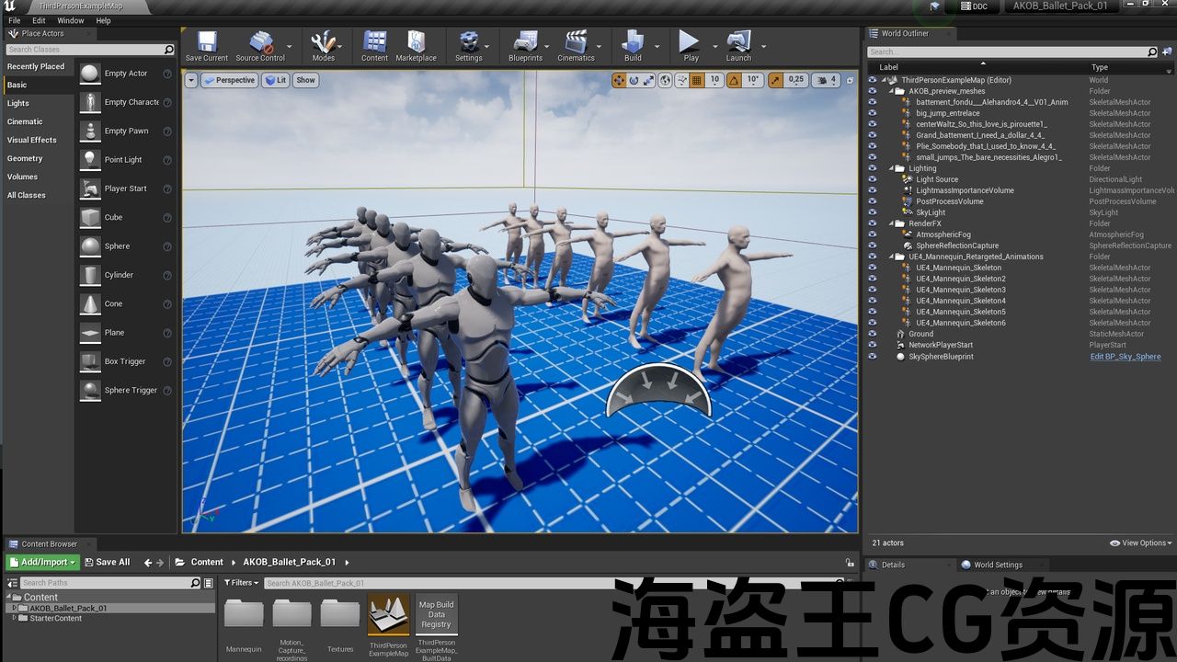Screen dimensions: 1177x662
Task: Click the Search Classes input field
Action: click(x=83, y=50)
